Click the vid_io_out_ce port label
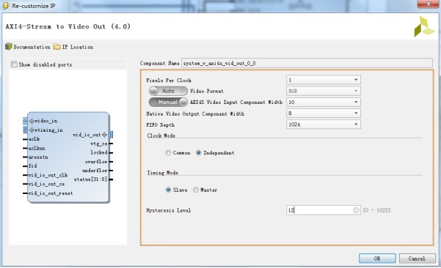 [x=46, y=184]
